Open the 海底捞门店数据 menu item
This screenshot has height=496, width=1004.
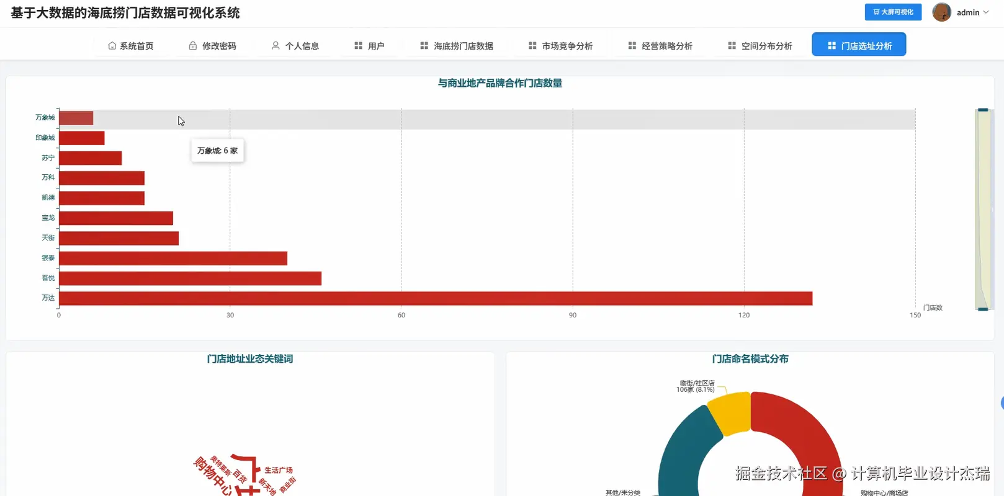pos(457,46)
